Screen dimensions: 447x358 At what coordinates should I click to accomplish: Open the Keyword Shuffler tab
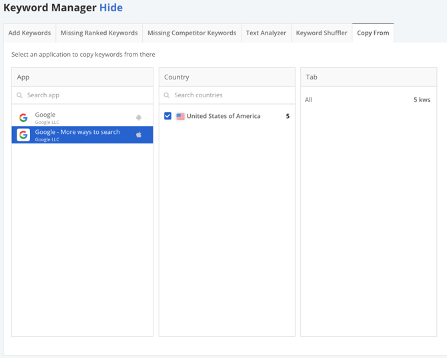322,33
